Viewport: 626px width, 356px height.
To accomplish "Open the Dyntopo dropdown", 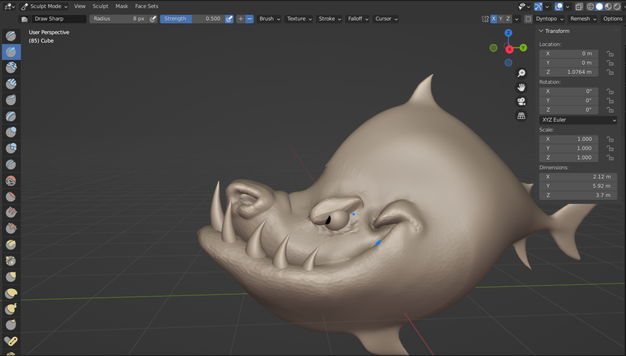I will 547,19.
